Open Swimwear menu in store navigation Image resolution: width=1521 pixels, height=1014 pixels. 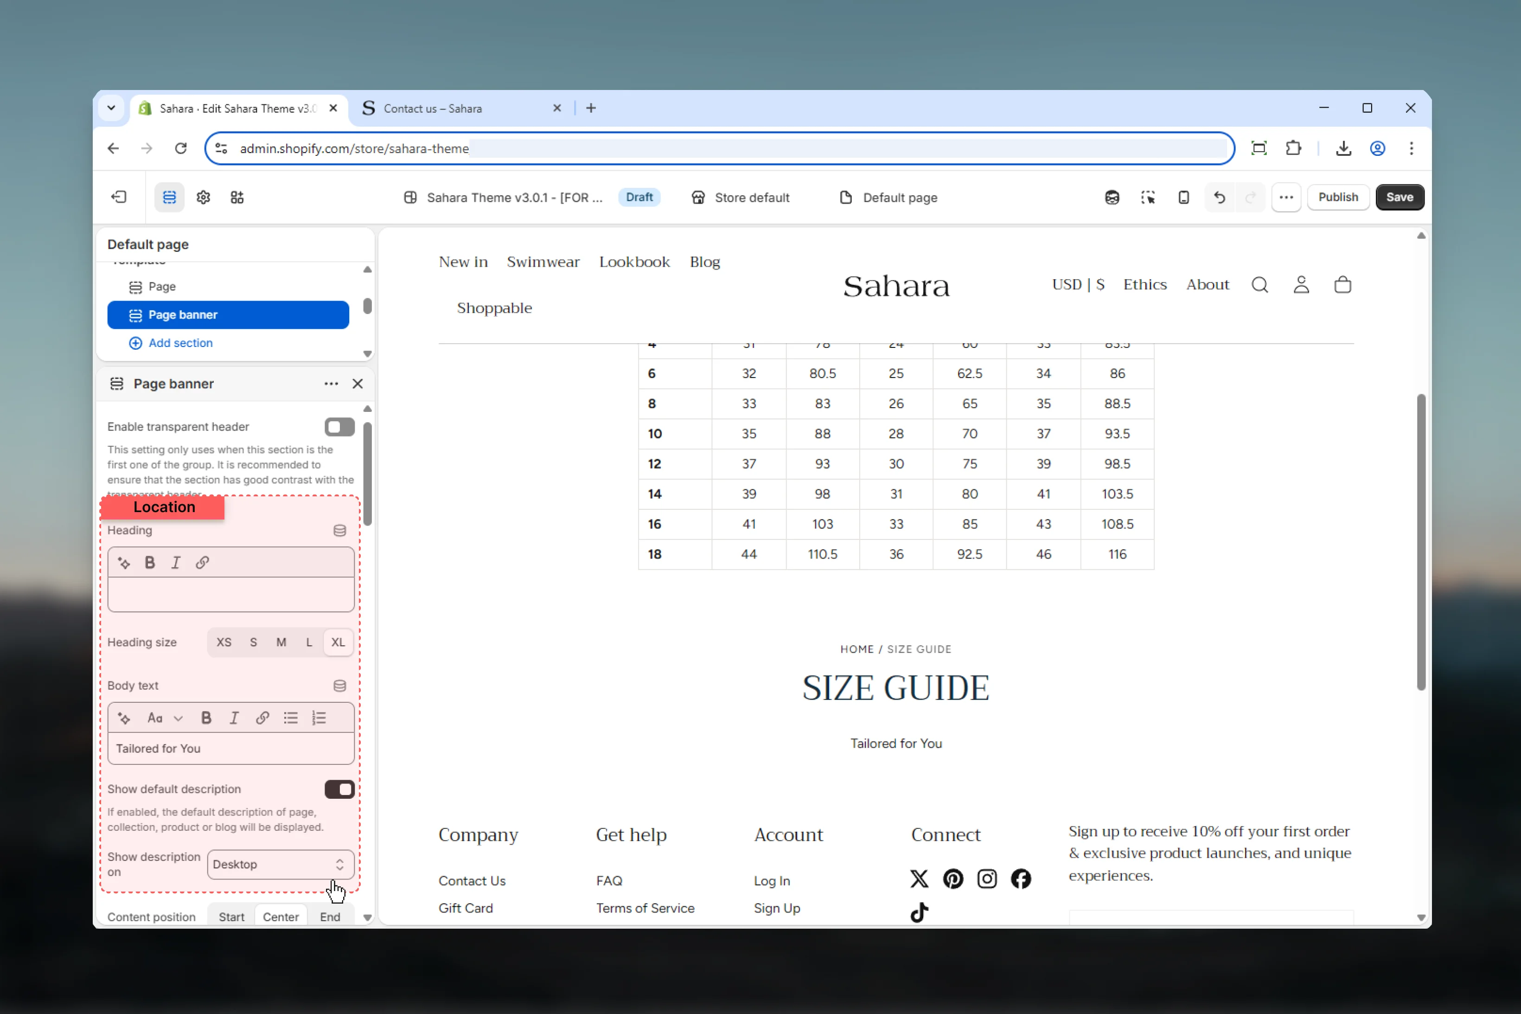click(x=543, y=262)
